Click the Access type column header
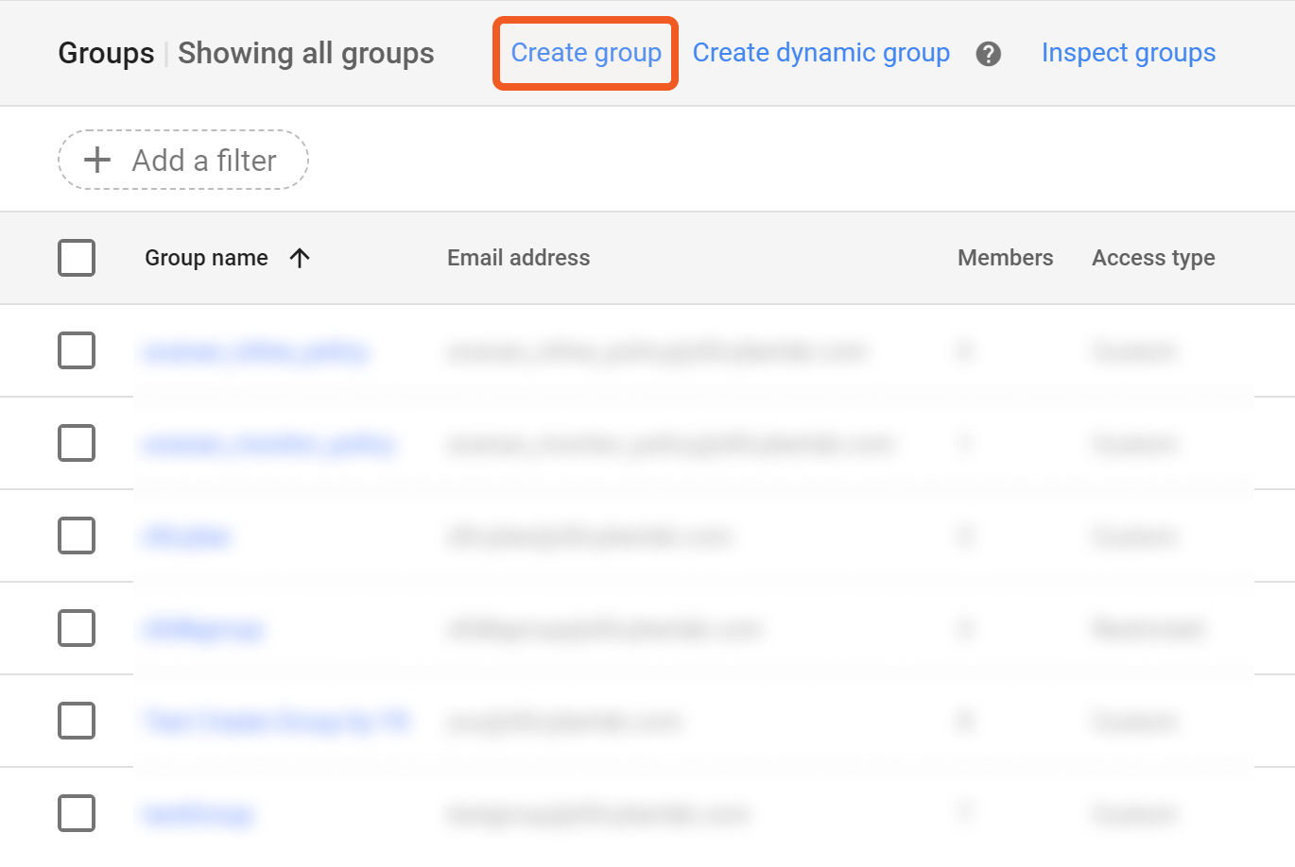This screenshot has width=1295, height=867. pos(1153,258)
